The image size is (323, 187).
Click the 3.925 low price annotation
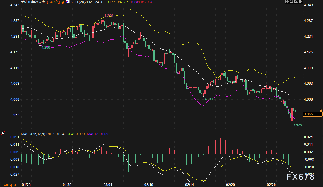point(297,125)
